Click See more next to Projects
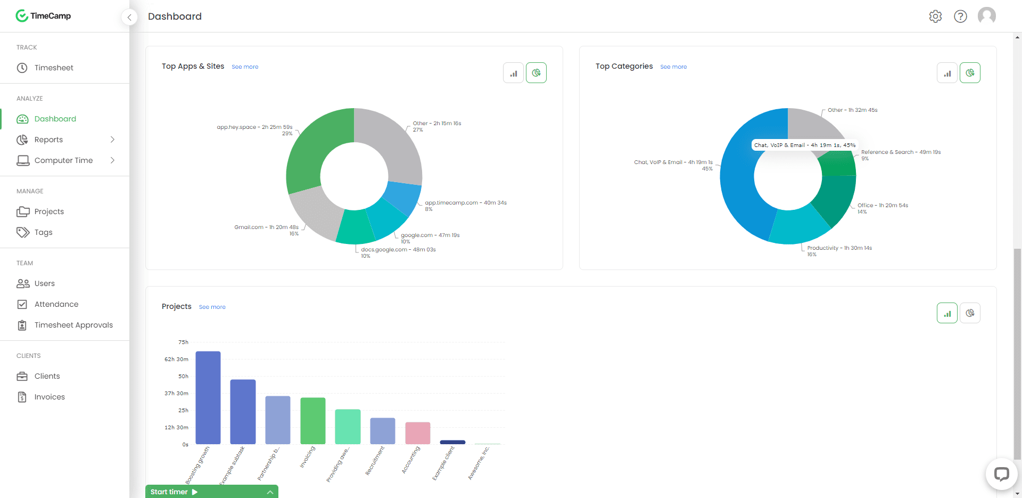Viewport: 1022px width, 498px height. [x=212, y=307]
